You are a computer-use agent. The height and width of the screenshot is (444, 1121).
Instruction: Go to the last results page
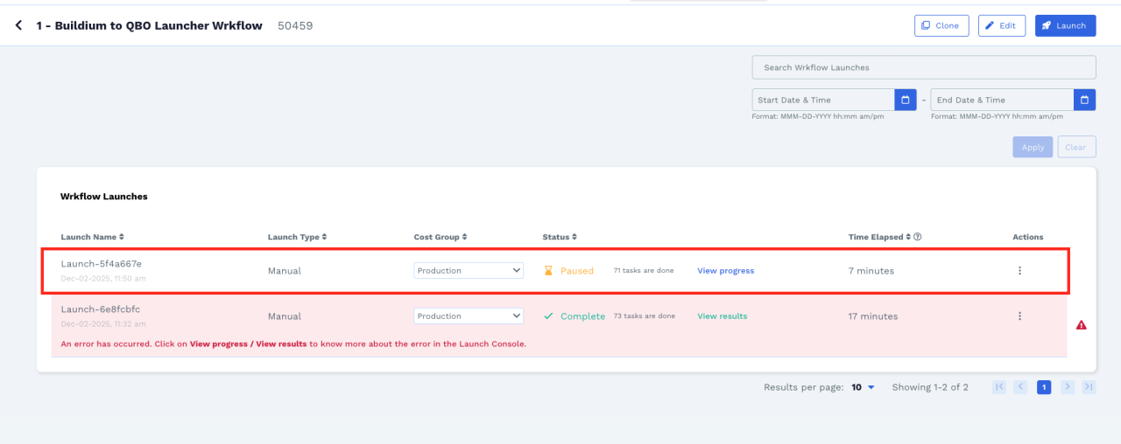pyautogui.click(x=1089, y=387)
